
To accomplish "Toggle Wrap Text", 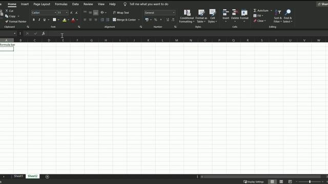I will click(x=121, y=13).
